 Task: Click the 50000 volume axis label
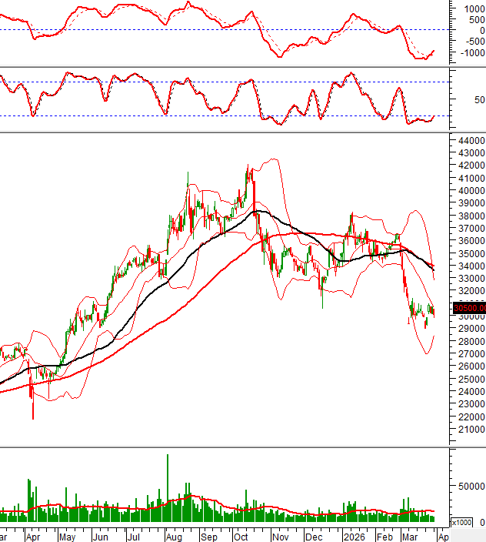471,487
